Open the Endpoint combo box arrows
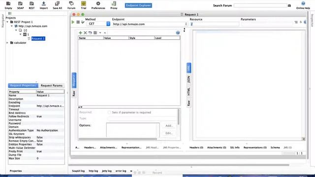 (x=186, y=24)
